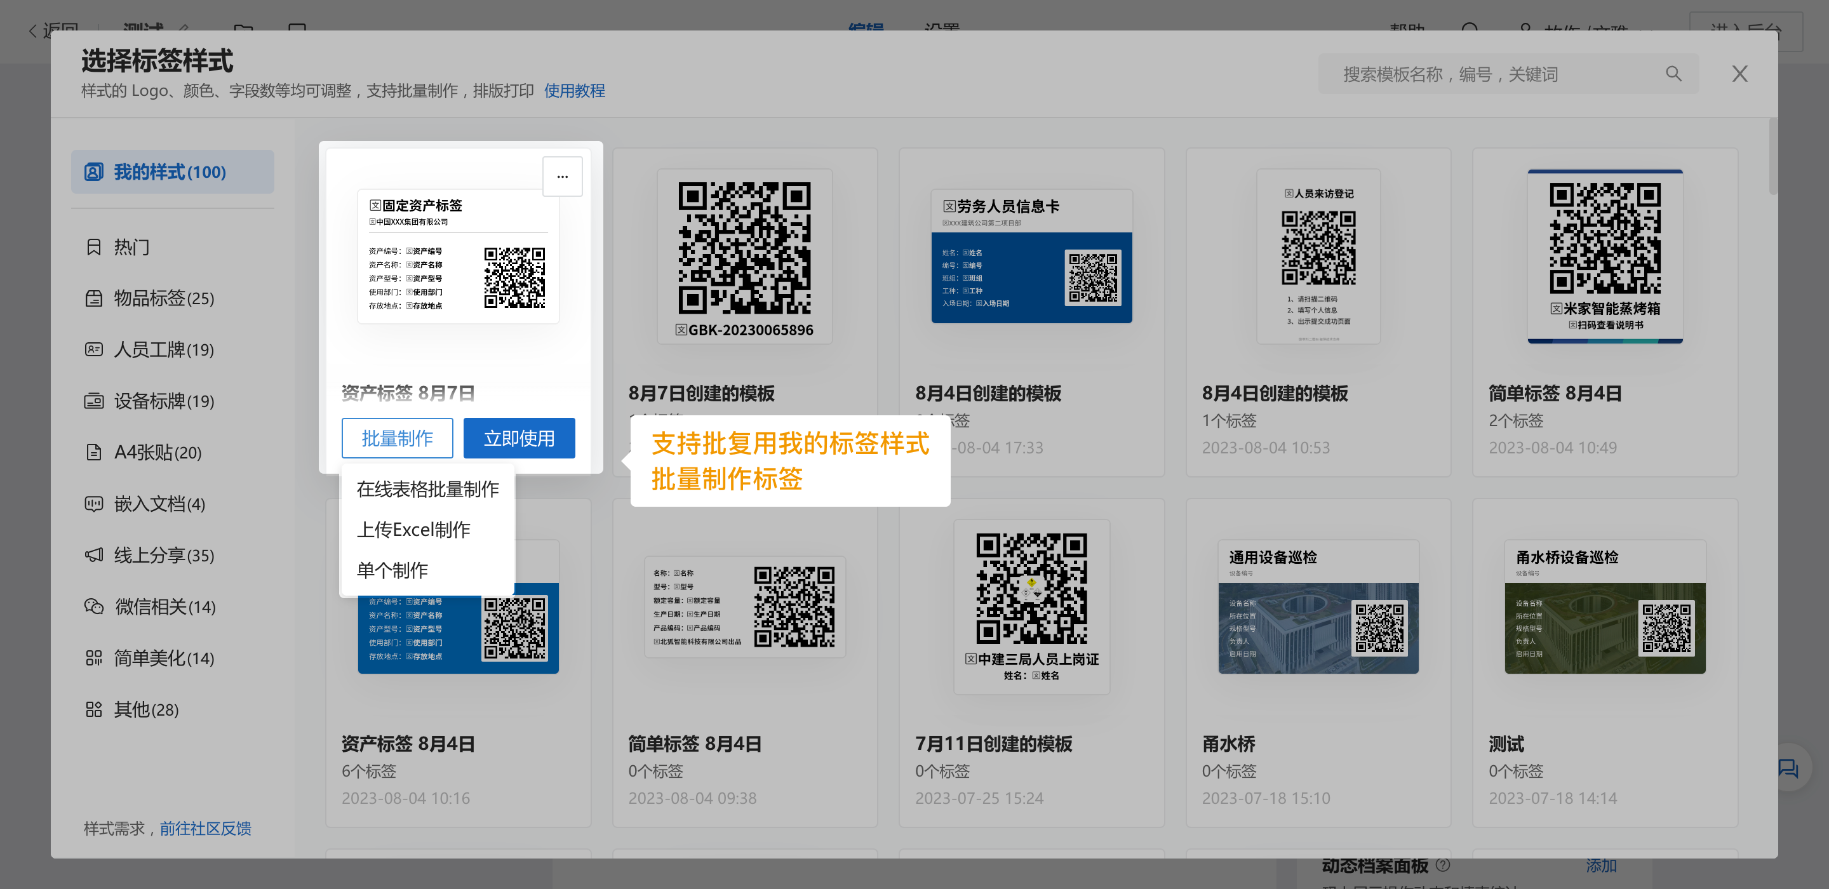Click the 物品标签 box icon
The height and width of the screenshot is (889, 1829).
[x=94, y=298]
